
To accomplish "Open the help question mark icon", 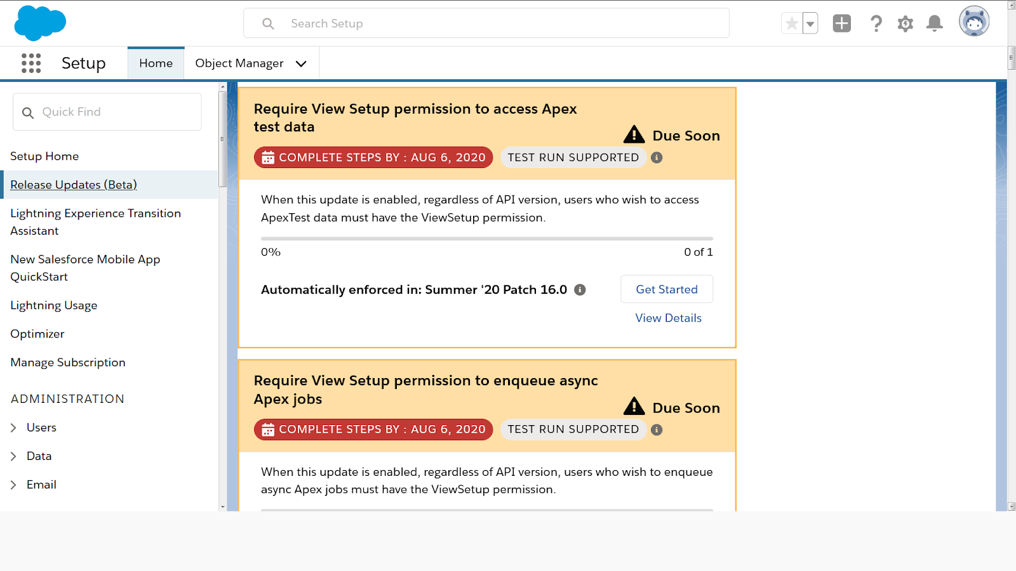I will [876, 23].
